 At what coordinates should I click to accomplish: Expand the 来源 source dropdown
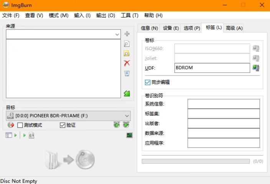pyautogui.click(x=117, y=34)
